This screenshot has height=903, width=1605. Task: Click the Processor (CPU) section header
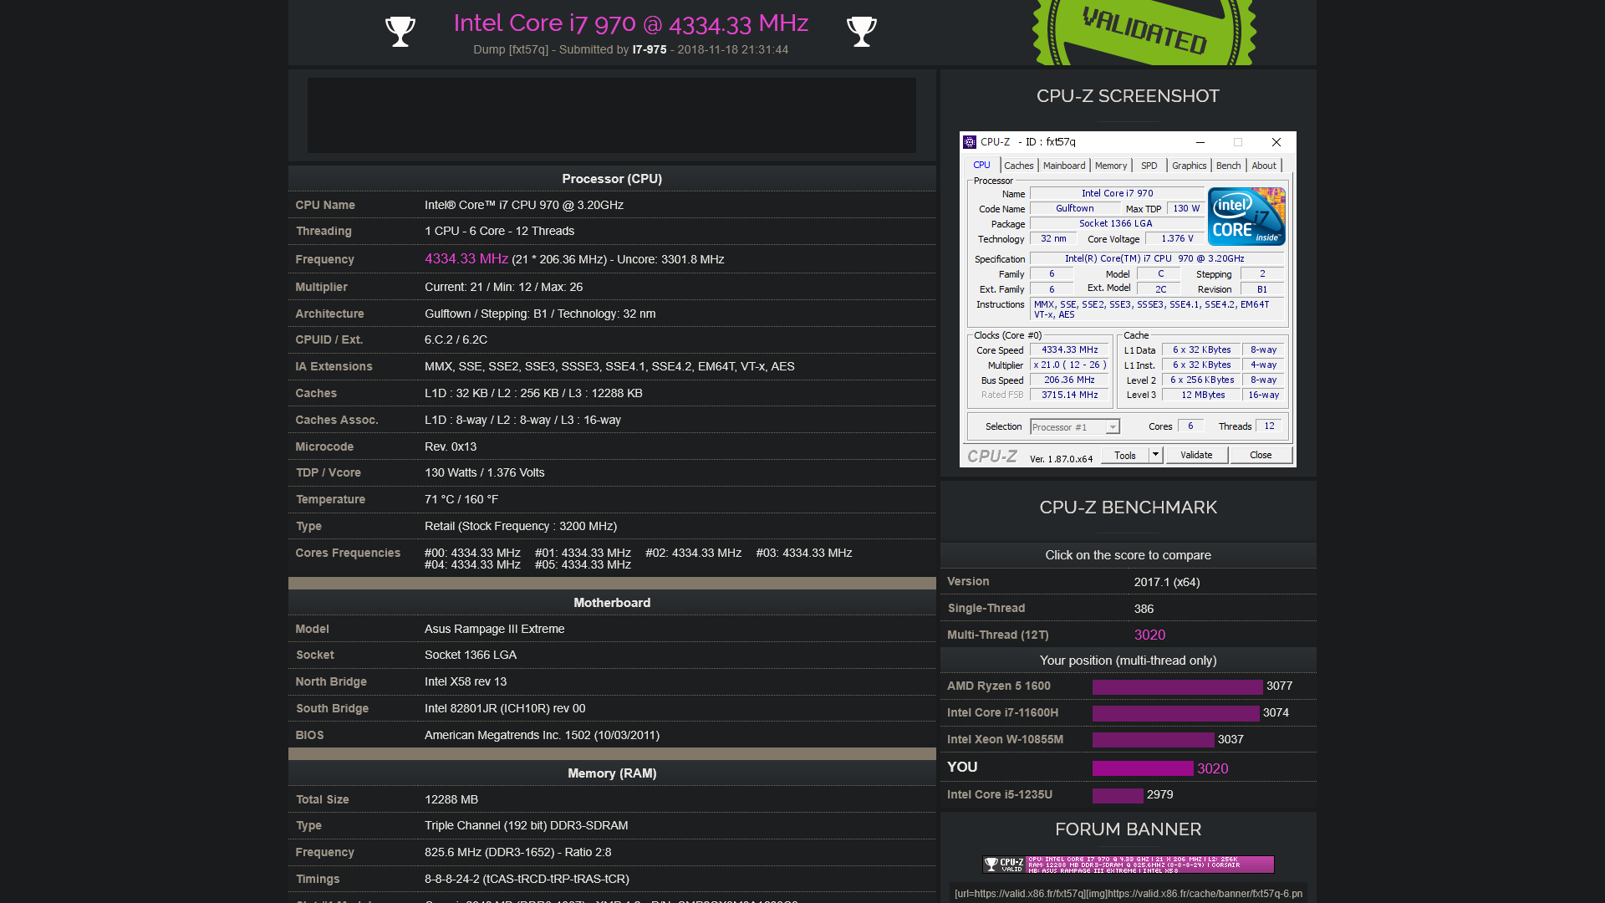pos(612,179)
